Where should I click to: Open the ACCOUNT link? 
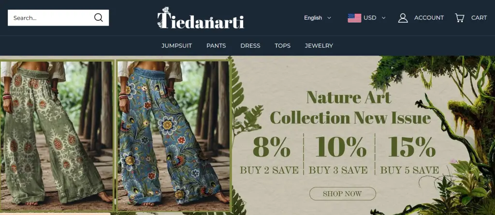(429, 18)
